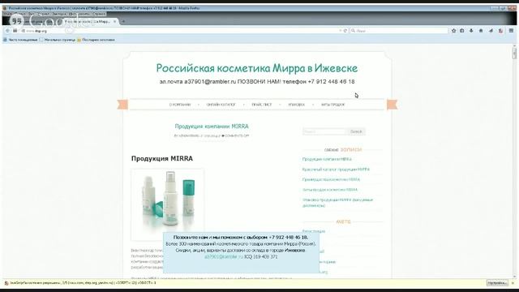This screenshot has height=292, width=519.
Task: Open recent post Красочный каталог продукции MIRRA
Action: (x=336, y=170)
